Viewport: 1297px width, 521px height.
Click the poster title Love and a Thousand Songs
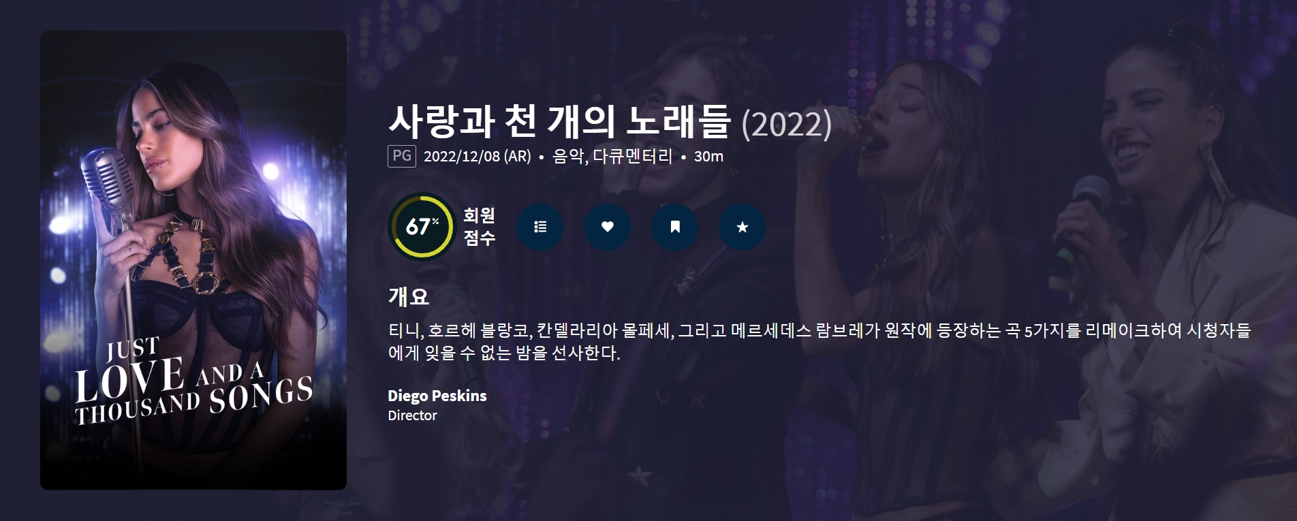(x=193, y=381)
